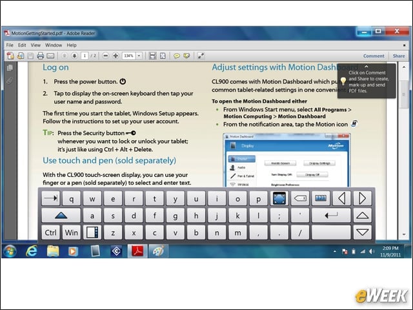Screen dimensions: 413x310
Task: Tap the context menu key next to Win
Action: [x=92, y=232]
